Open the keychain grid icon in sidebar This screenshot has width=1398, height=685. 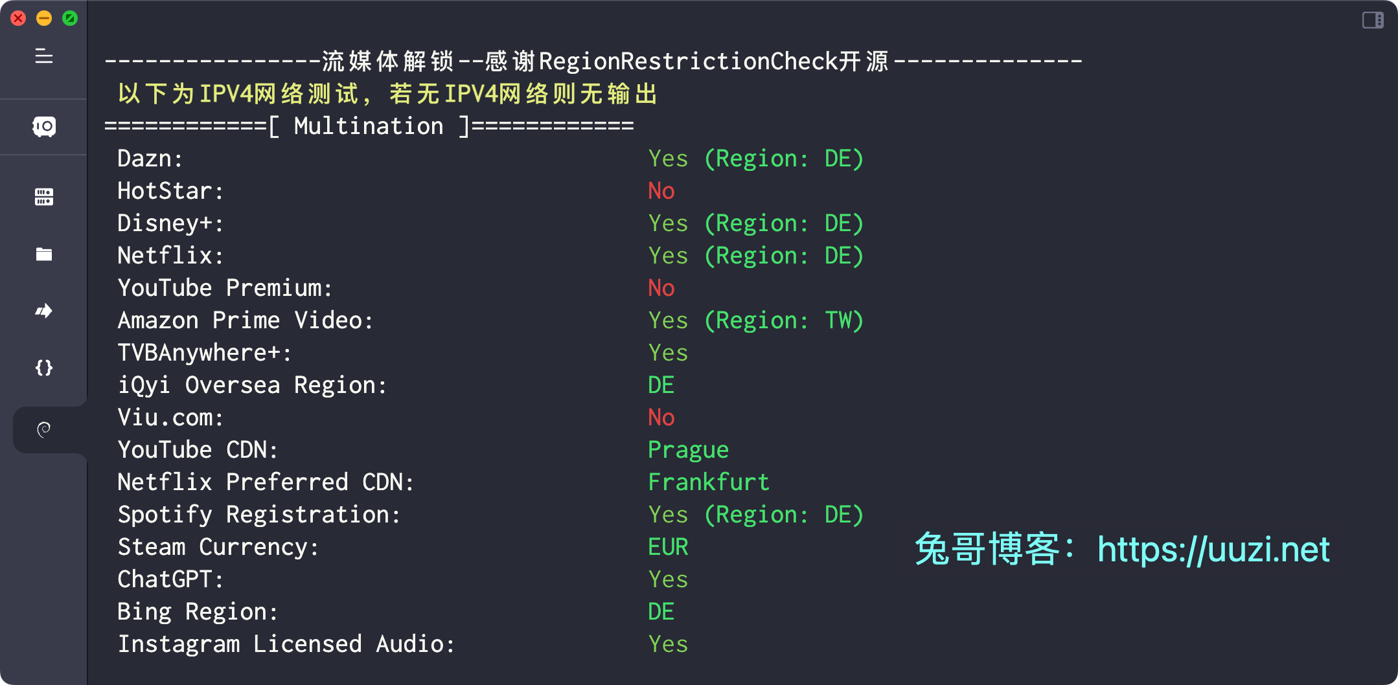tap(44, 197)
